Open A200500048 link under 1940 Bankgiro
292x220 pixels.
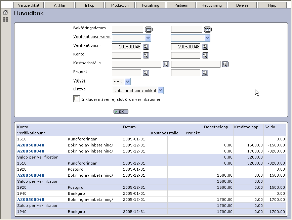pyautogui.click(x=31, y=200)
